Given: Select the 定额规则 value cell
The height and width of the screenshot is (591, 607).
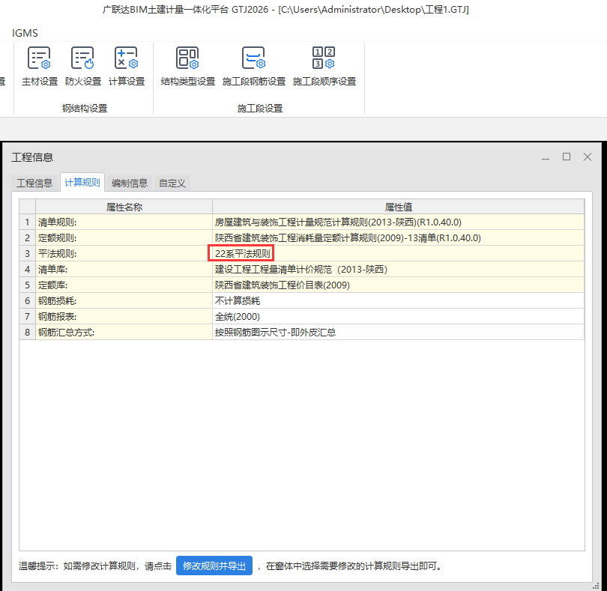Looking at the screenshot, I should click(399, 238).
